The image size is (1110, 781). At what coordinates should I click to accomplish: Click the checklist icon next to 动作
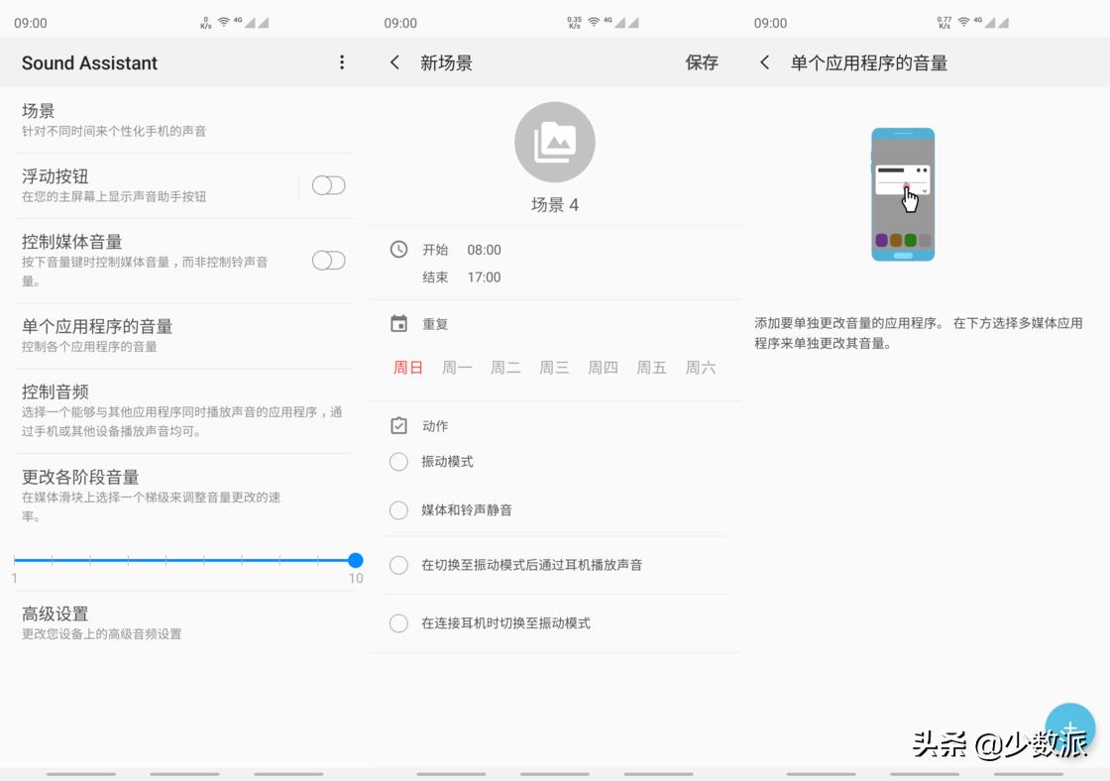(x=398, y=425)
